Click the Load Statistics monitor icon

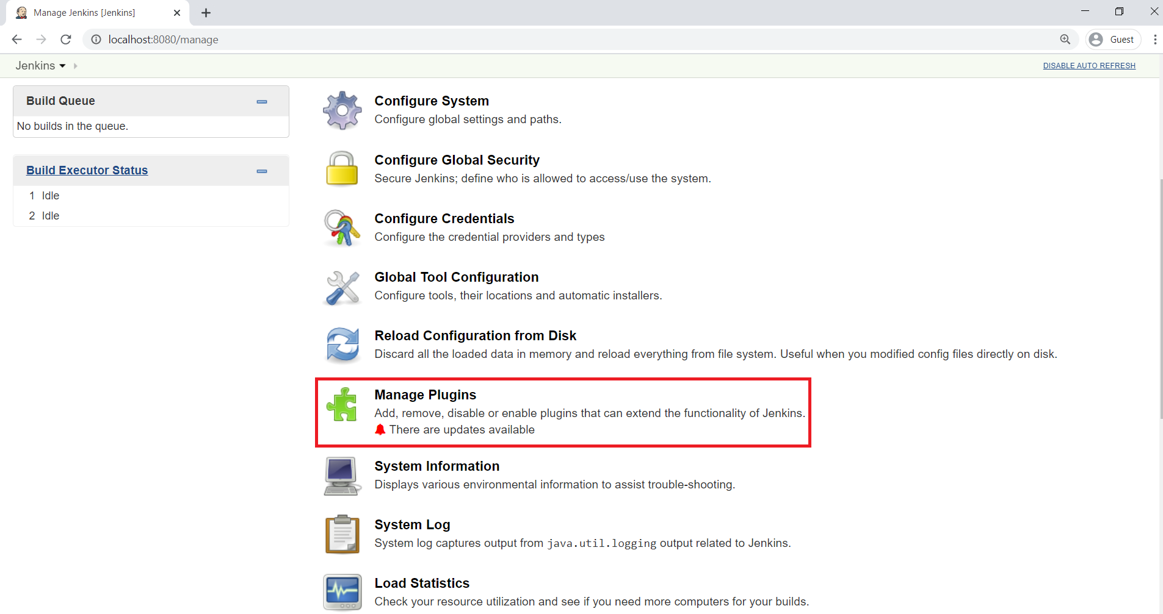point(342,592)
